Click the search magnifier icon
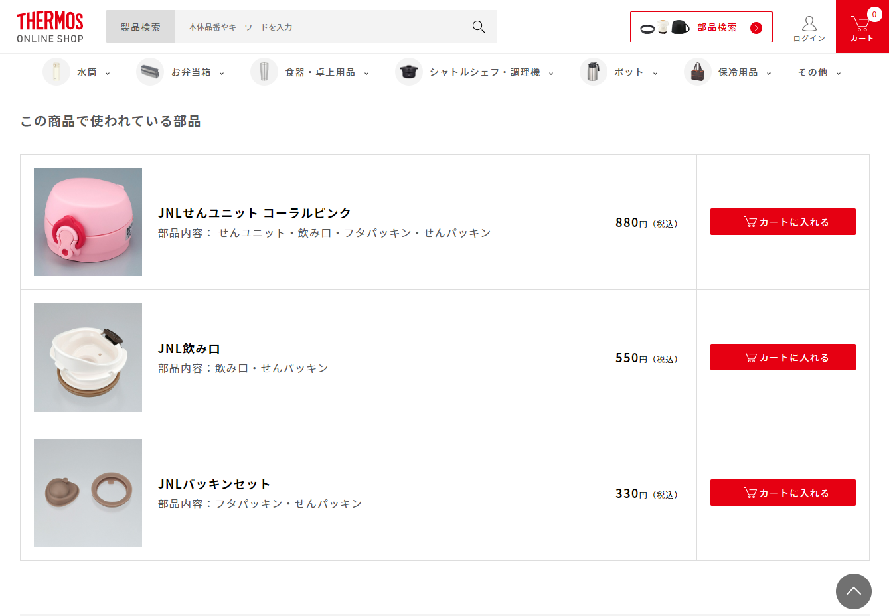The width and height of the screenshot is (889, 616). (x=479, y=27)
